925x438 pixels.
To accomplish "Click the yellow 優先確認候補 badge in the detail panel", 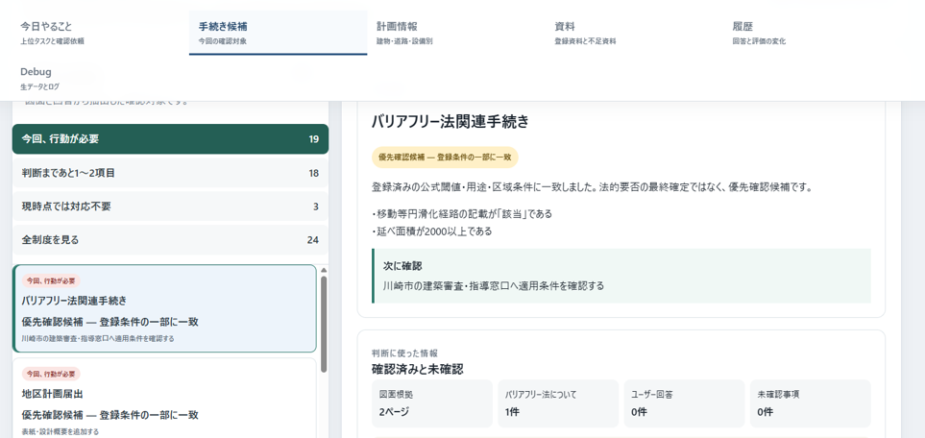I will 445,158.
